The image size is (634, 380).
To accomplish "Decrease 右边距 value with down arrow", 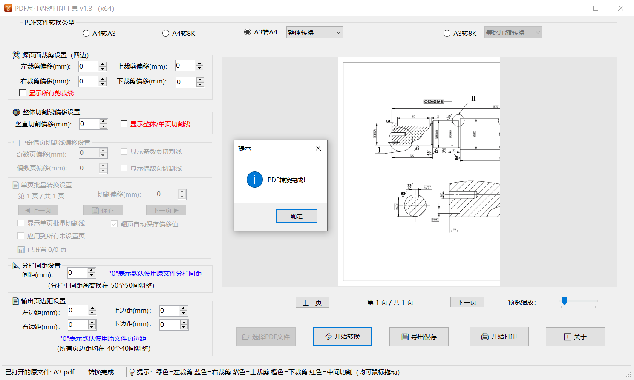I will (x=92, y=327).
